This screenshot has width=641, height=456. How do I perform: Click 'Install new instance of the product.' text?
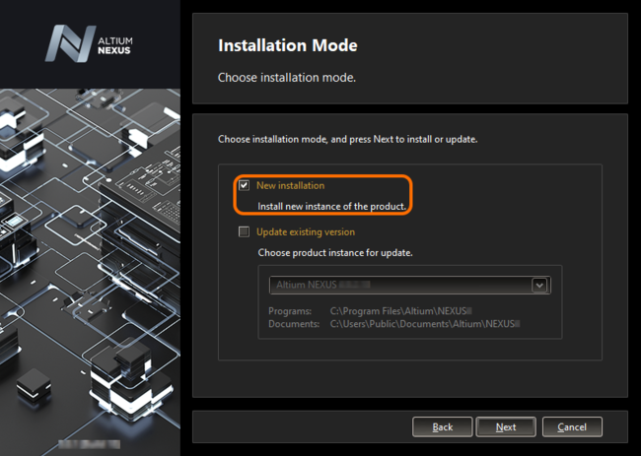(x=331, y=207)
